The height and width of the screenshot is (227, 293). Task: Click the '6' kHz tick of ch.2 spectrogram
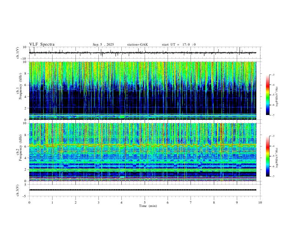(26, 147)
